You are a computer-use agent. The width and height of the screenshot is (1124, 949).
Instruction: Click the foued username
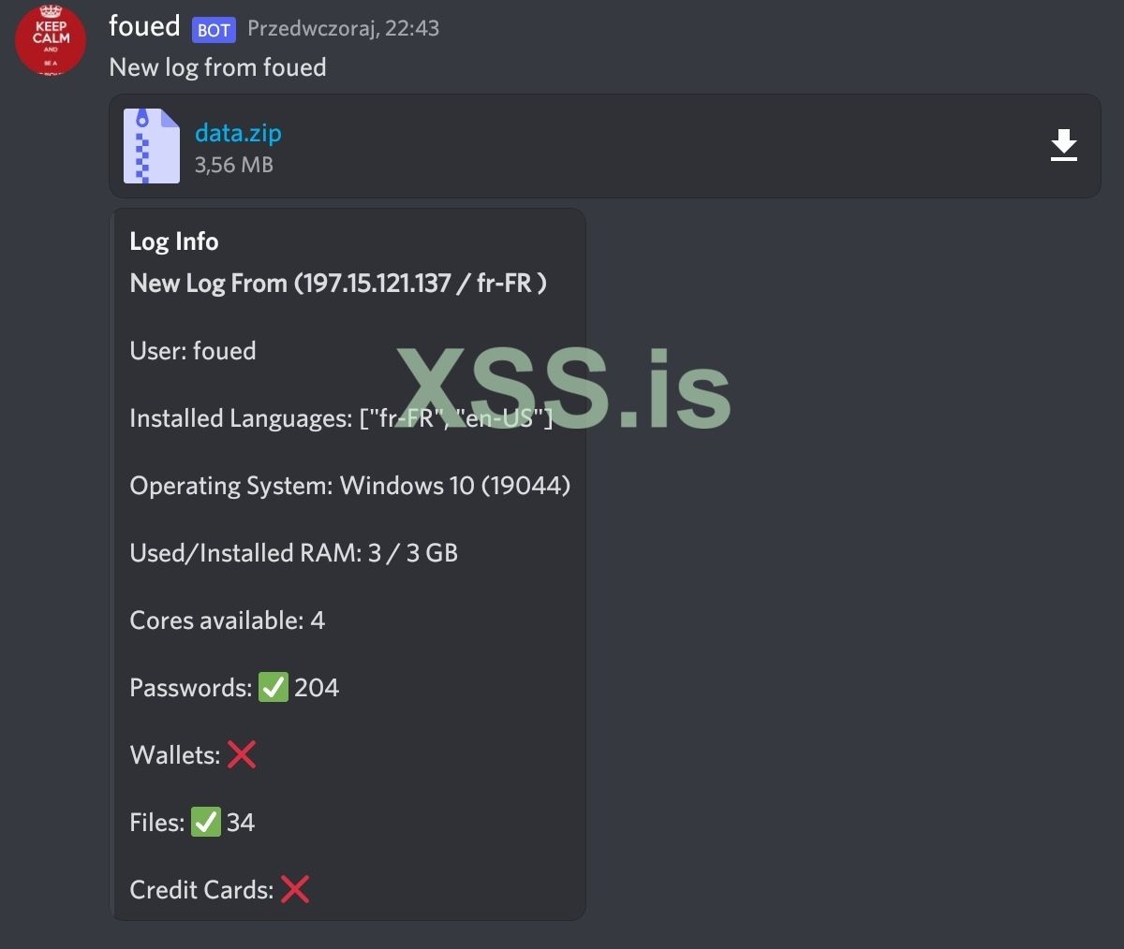pyautogui.click(x=144, y=26)
